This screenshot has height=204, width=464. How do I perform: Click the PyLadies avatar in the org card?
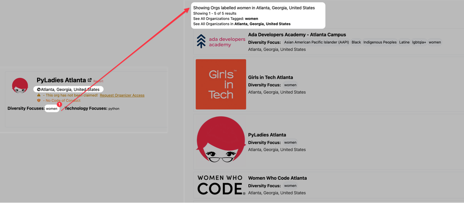click(20, 86)
